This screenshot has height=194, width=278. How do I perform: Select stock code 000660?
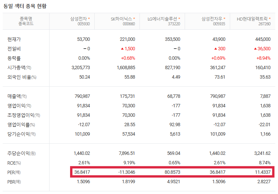pyautogui.click(x=129, y=24)
